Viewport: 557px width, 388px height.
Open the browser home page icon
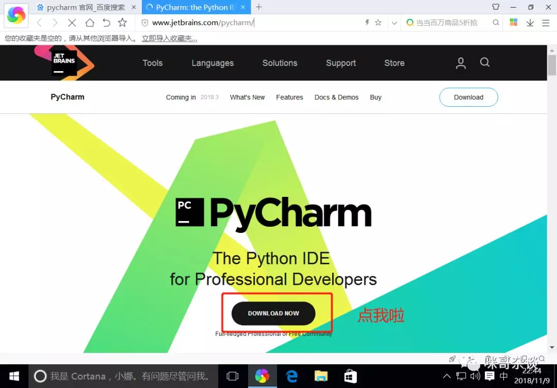coord(90,23)
